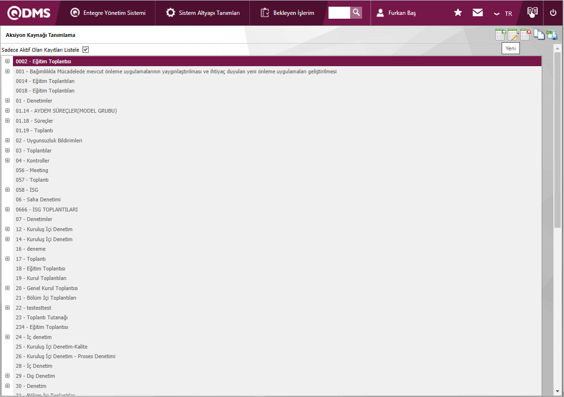The image size is (564, 397).
Task: Export list to XLS file icon
Action: (552, 35)
